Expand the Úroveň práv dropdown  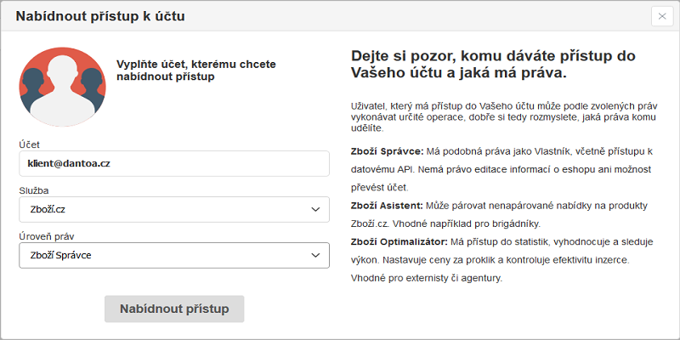(161, 254)
